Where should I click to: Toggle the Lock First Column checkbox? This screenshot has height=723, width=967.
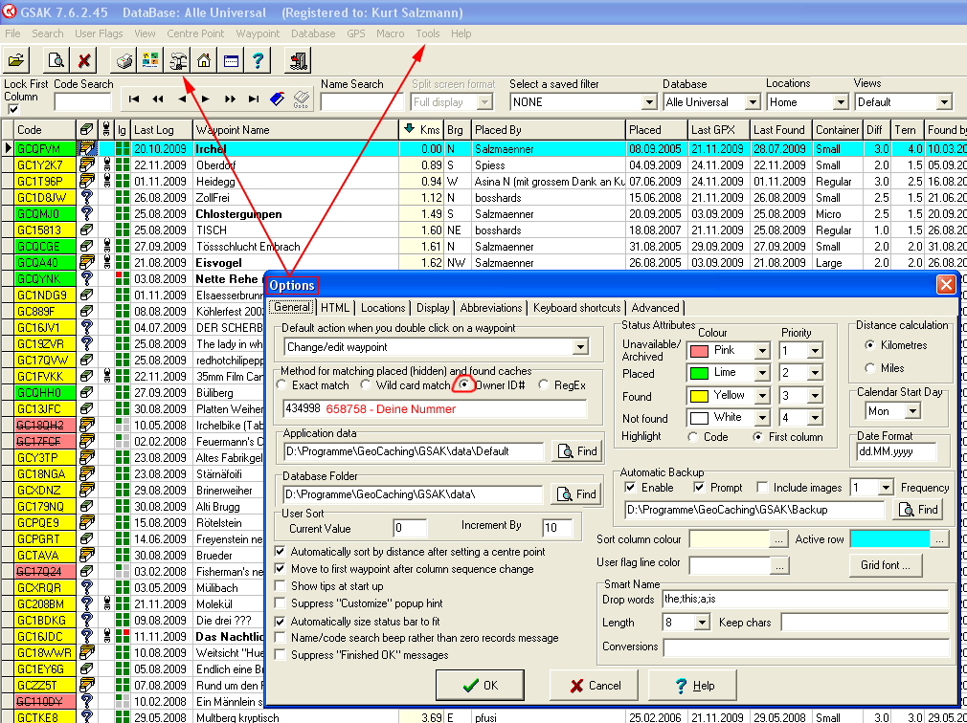click(13, 110)
